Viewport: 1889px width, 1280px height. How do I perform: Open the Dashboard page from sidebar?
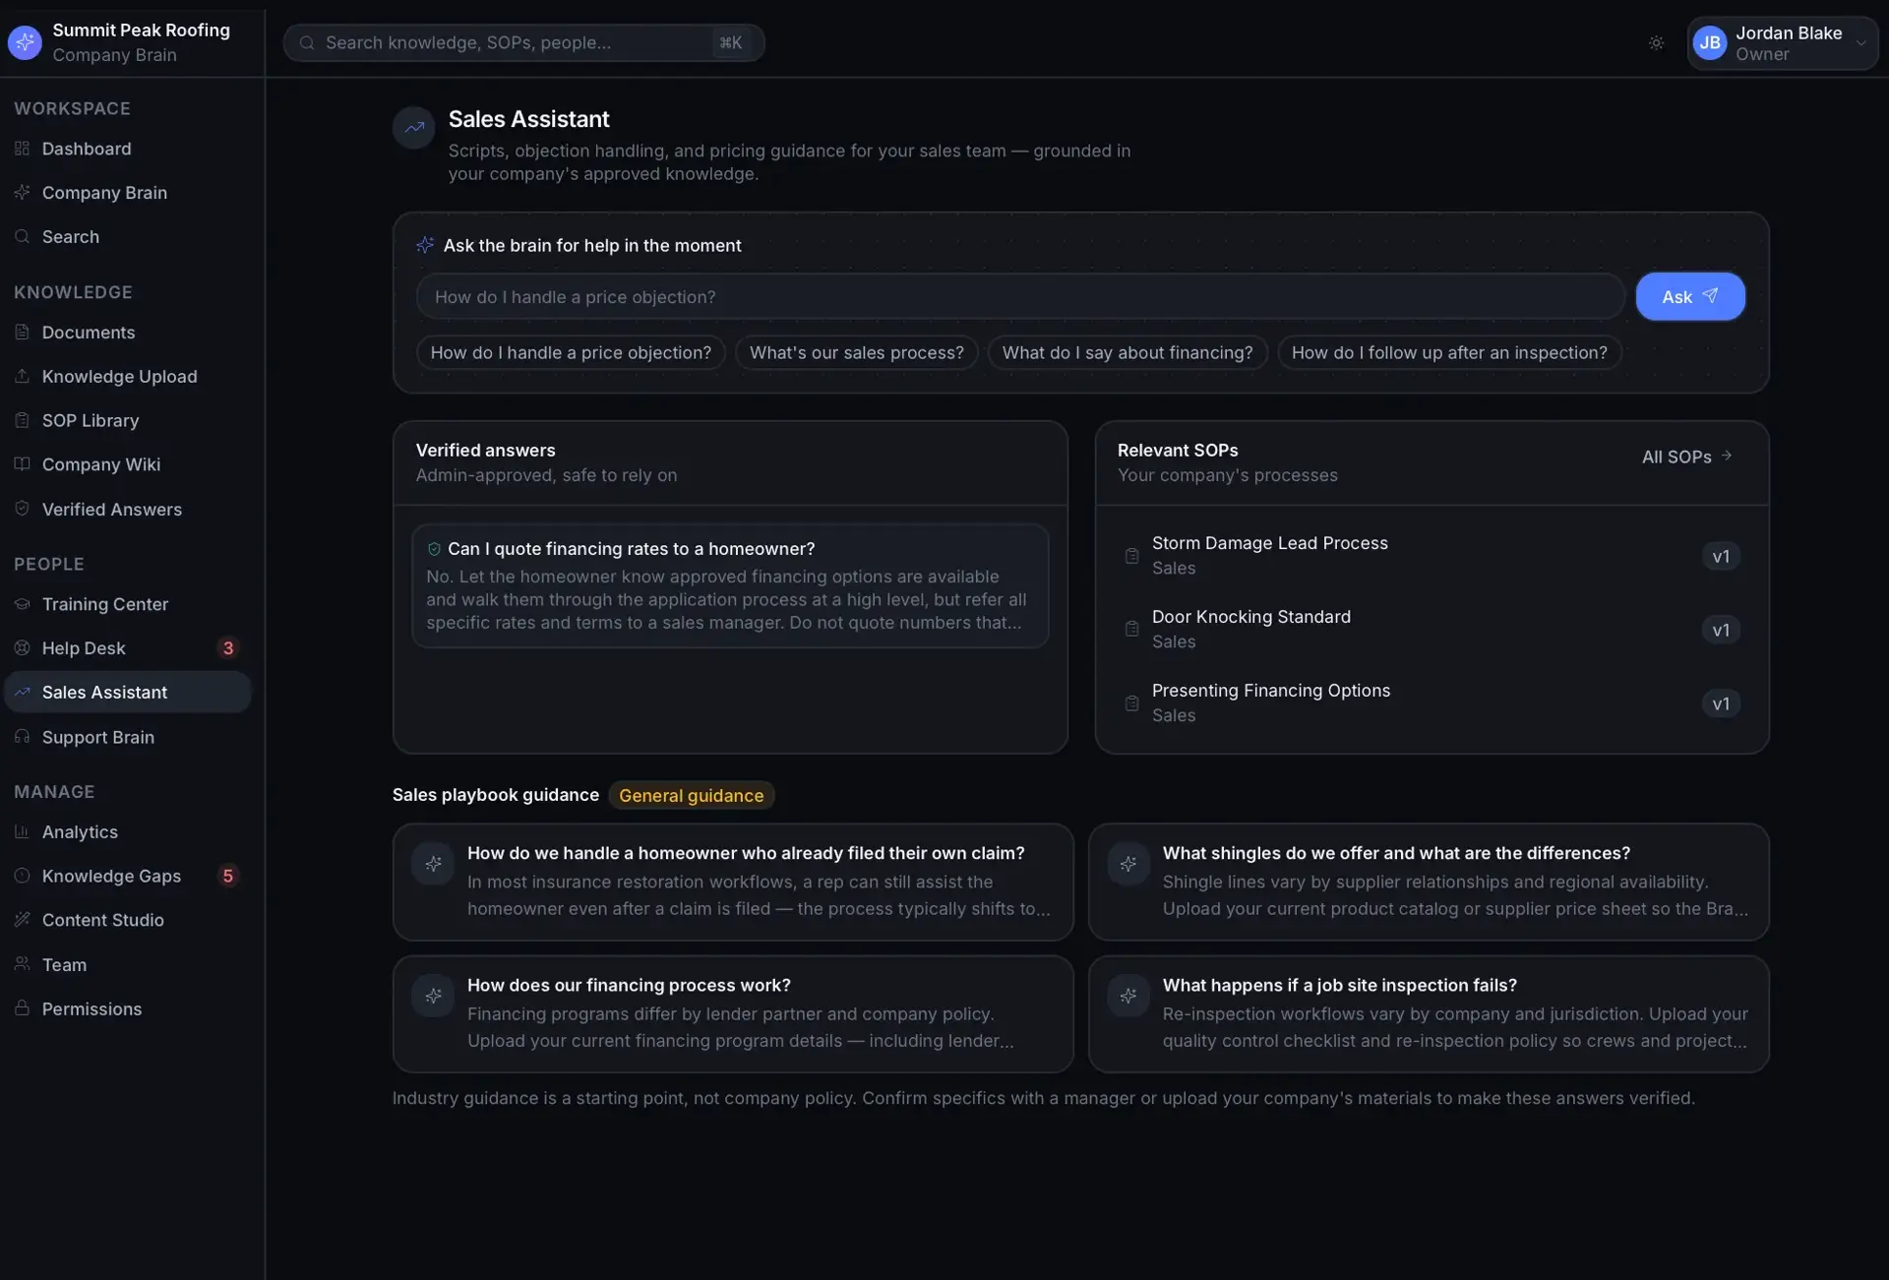pyautogui.click(x=128, y=149)
